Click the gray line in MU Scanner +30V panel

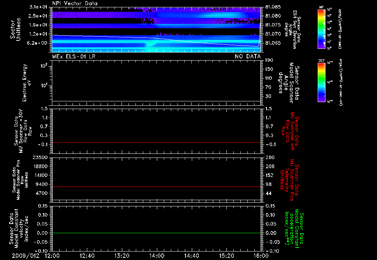156,142
